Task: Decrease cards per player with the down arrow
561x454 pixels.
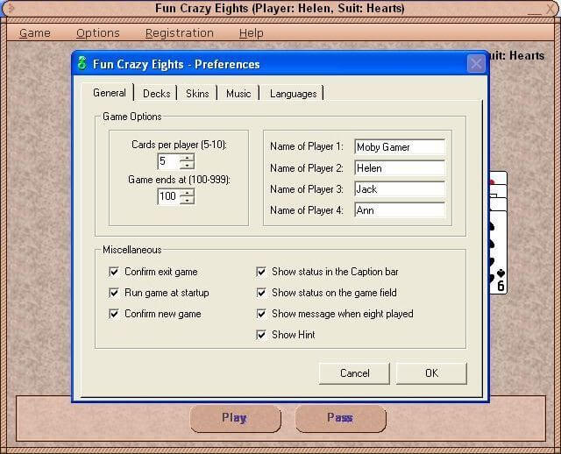Action: pyautogui.click(x=187, y=166)
